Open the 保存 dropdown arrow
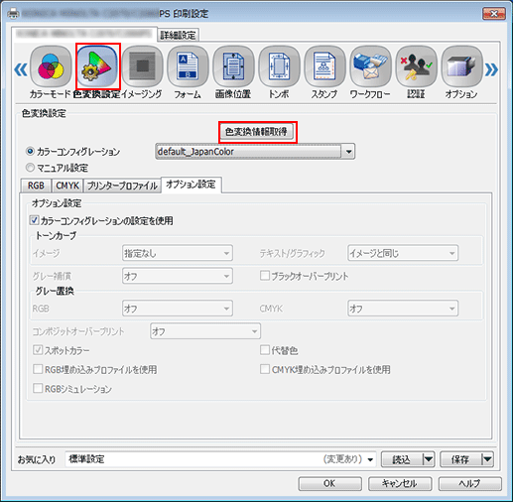The width and height of the screenshot is (513, 502). [487, 459]
